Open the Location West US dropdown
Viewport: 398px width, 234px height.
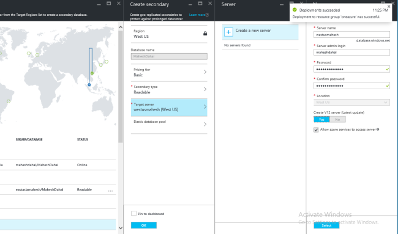(x=351, y=102)
